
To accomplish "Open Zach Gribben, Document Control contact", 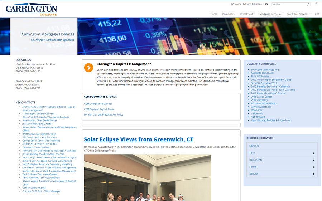I will tap(40, 175).
